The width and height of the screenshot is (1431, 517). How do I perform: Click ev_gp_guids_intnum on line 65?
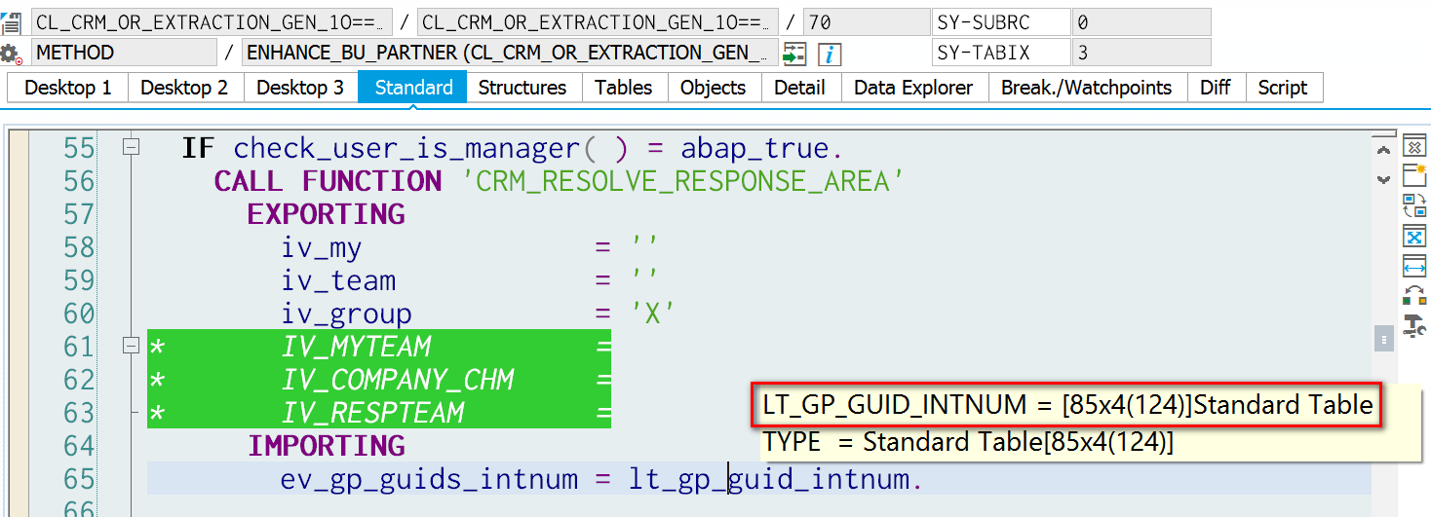(429, 479)
